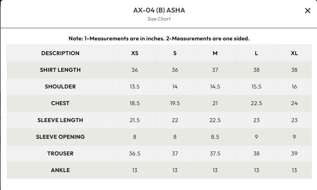Select the XS column header
Image resolution: width=317 pixels, height=190 pixels.
135,53
